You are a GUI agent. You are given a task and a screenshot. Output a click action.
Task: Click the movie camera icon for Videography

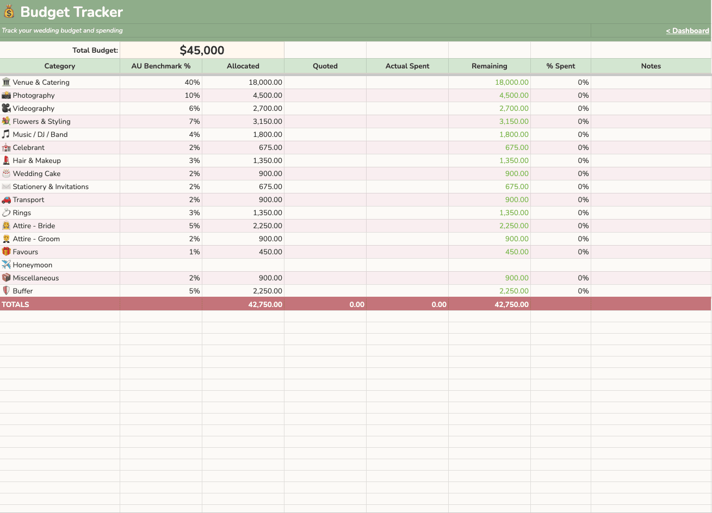click(x=7, y=108)
